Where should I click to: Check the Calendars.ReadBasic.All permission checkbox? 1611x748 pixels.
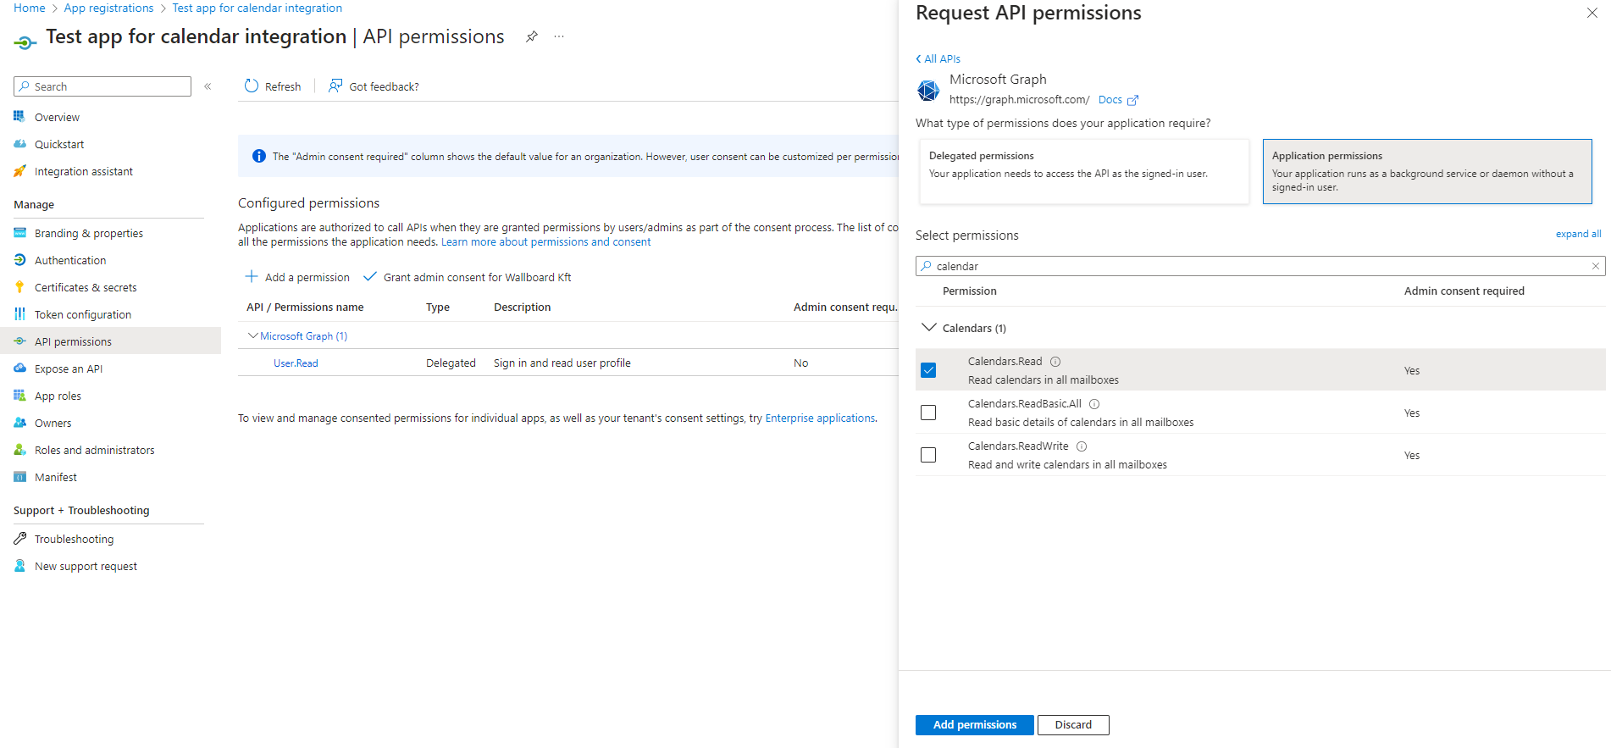tap(928, 413)
